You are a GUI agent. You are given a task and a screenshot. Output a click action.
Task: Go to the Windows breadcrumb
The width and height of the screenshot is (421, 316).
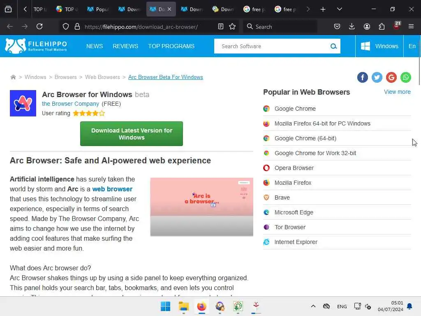(35, 77)
